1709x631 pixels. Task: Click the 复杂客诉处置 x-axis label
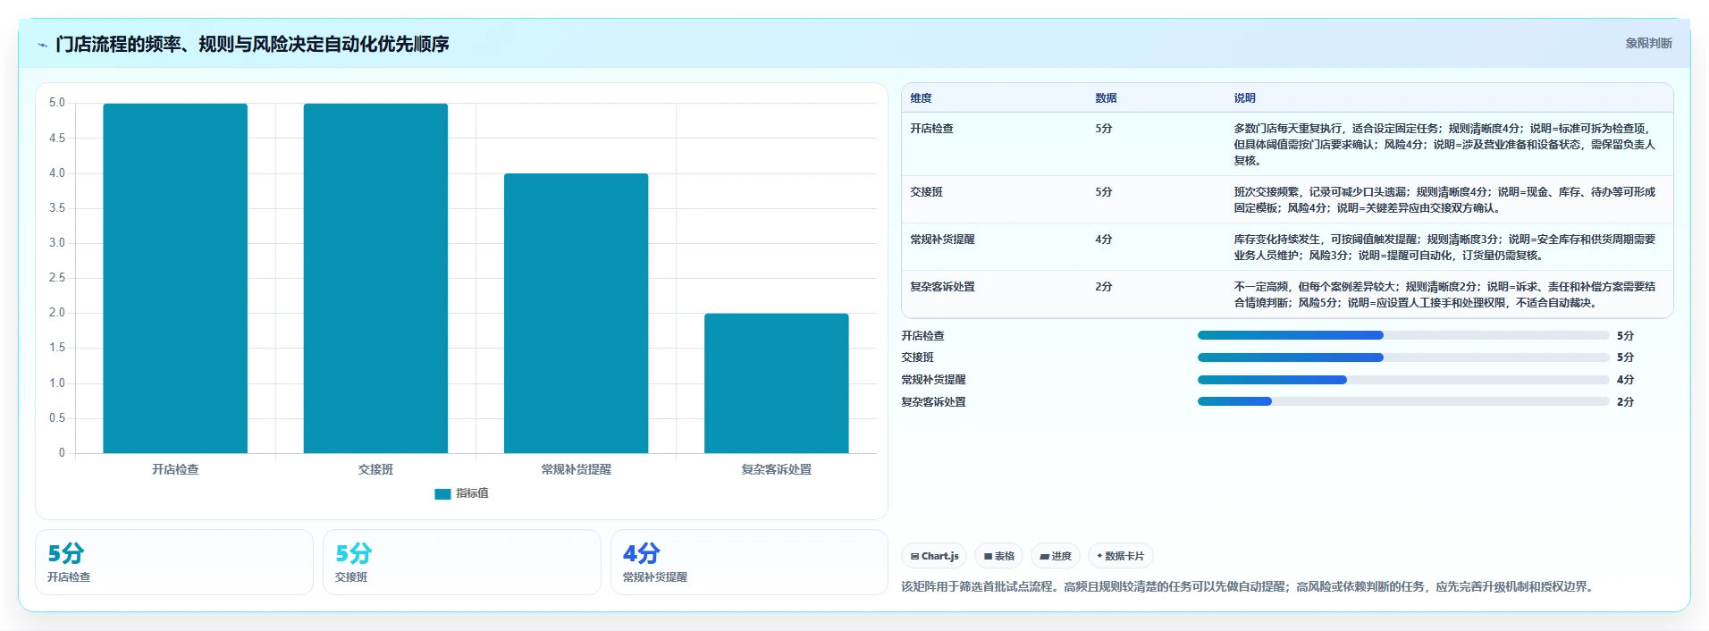click(776, 469)
